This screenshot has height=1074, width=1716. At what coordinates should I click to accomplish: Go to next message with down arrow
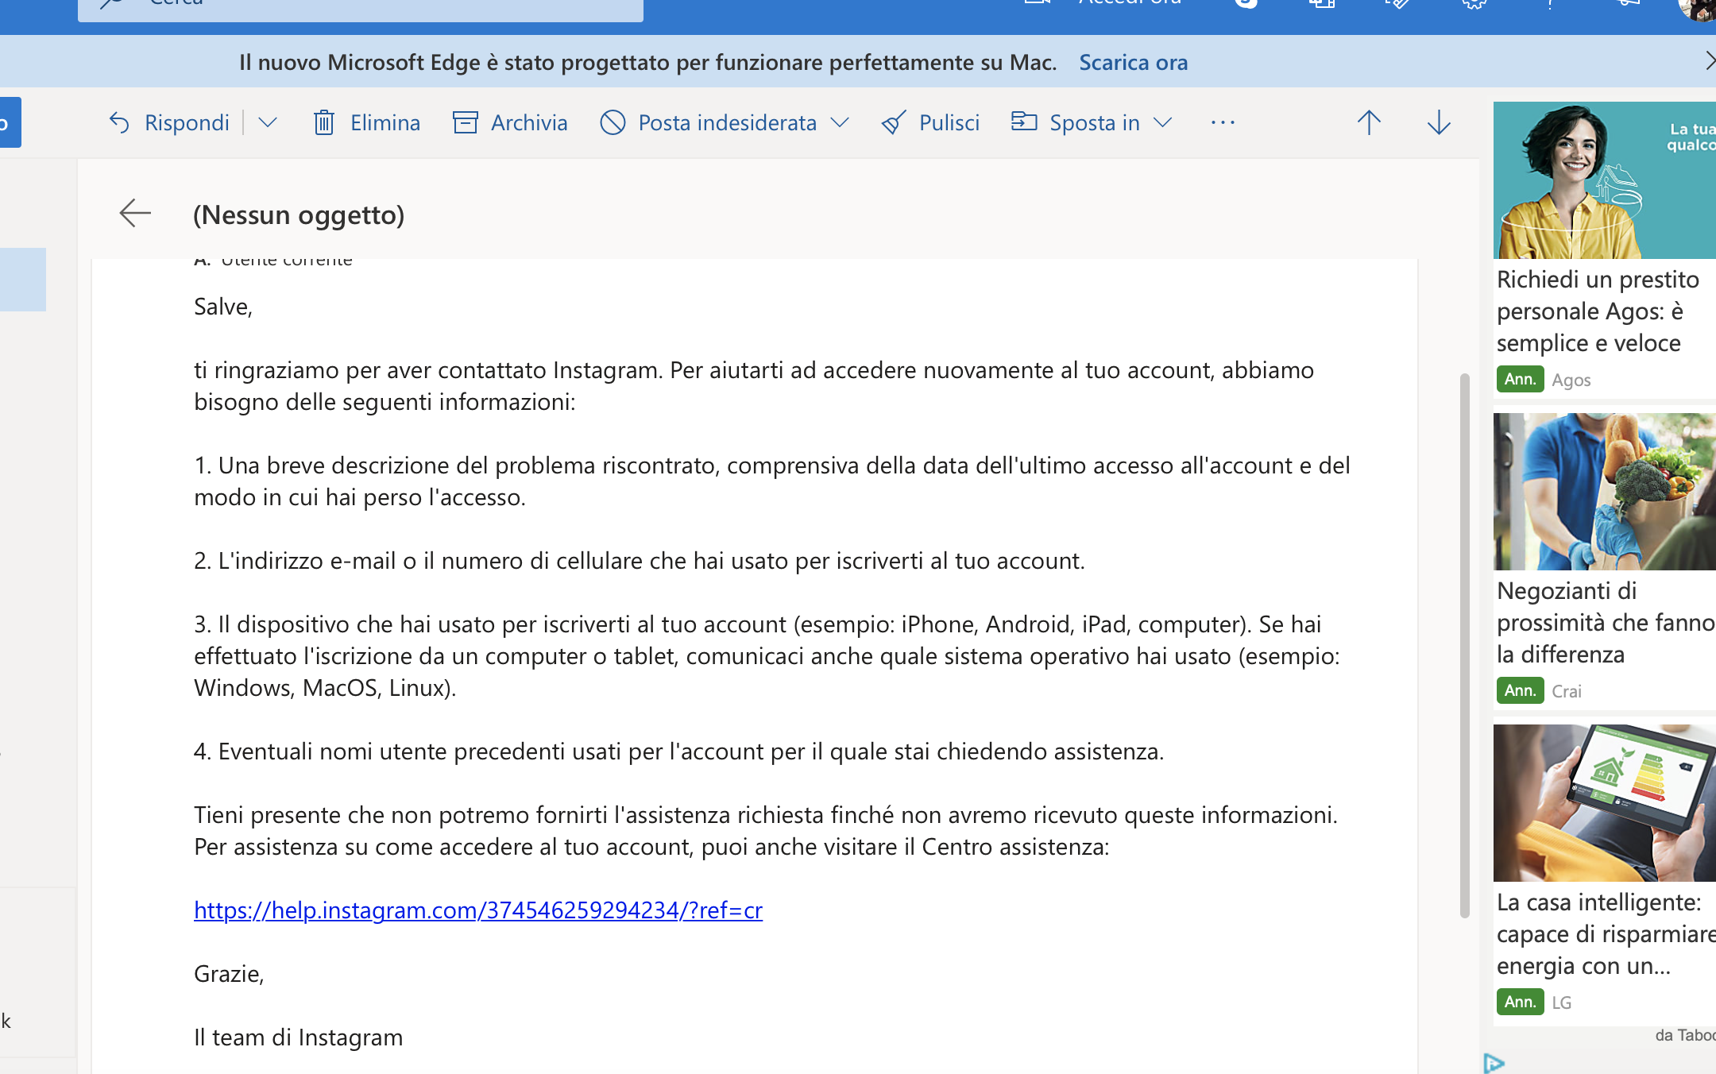click(1439, 122)
